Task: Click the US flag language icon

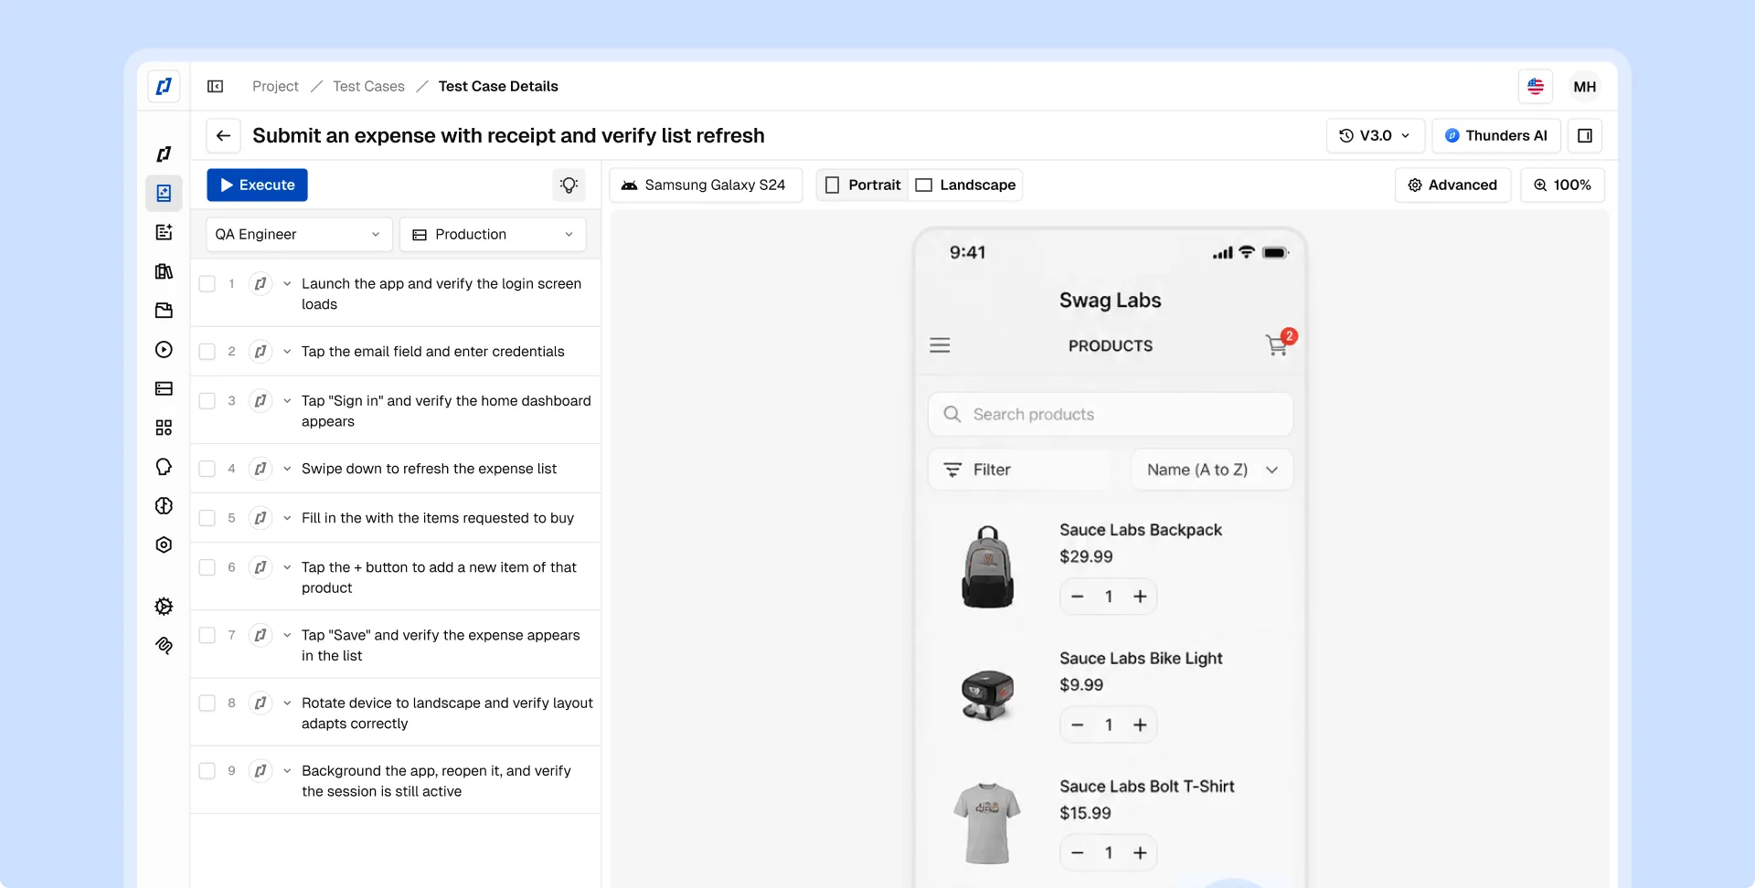Action: 1536,86
